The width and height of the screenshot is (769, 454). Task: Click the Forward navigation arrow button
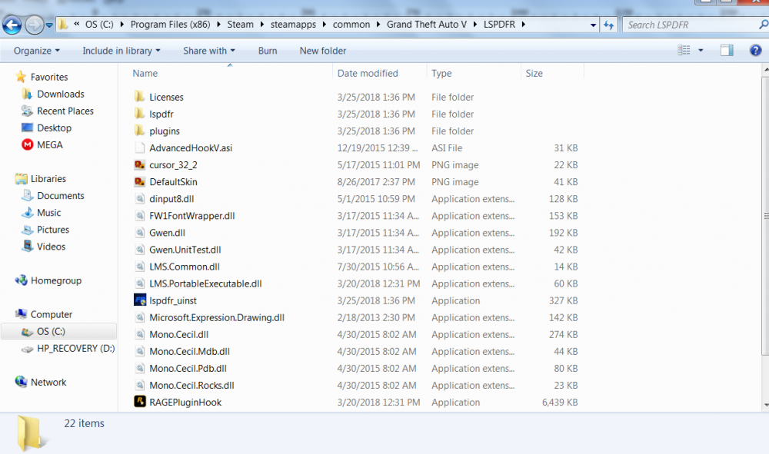34,25
